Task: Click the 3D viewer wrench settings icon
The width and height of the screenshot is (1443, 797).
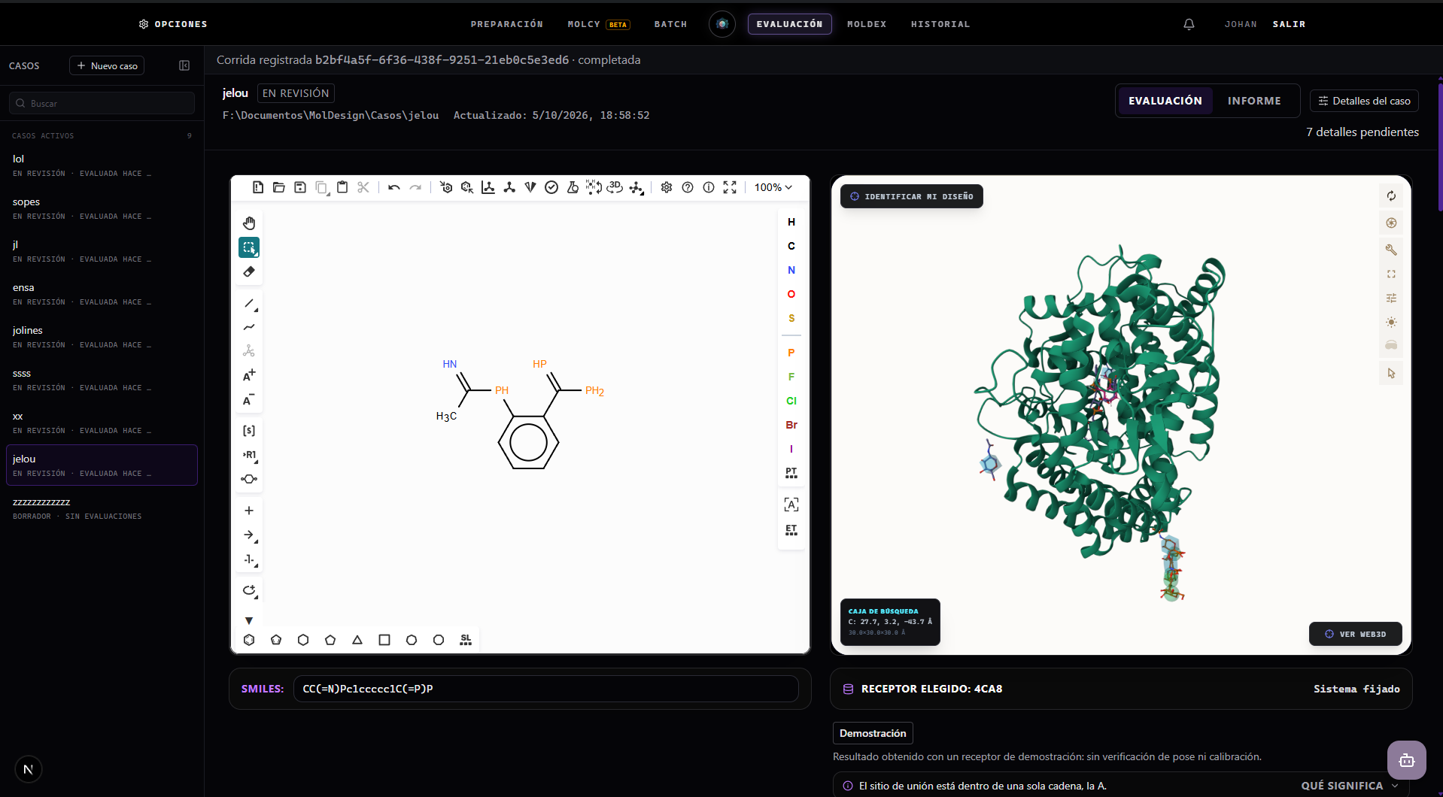Action: pyautogui.click(x=1391, y=250)
